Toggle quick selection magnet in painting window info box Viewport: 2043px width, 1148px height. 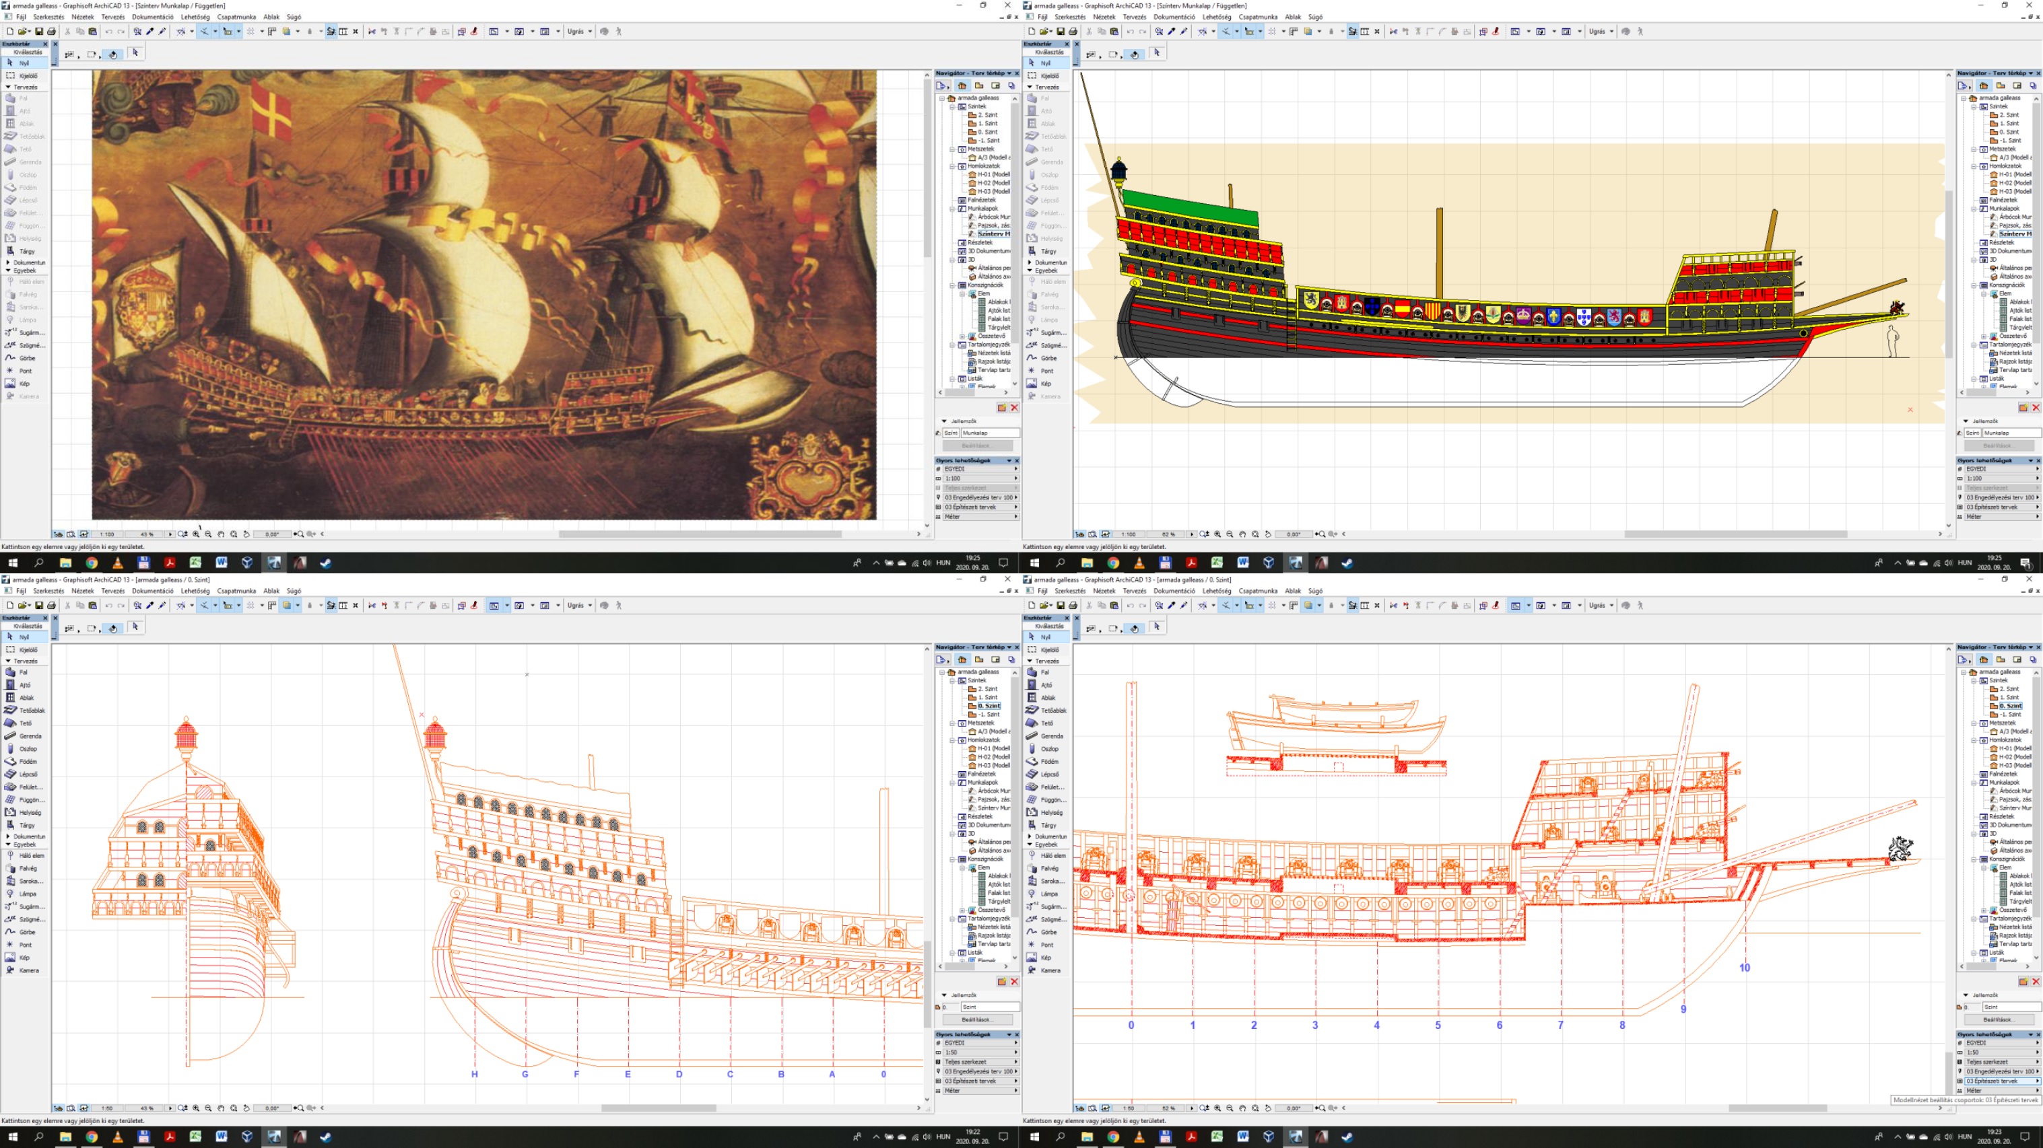(112, 54)
